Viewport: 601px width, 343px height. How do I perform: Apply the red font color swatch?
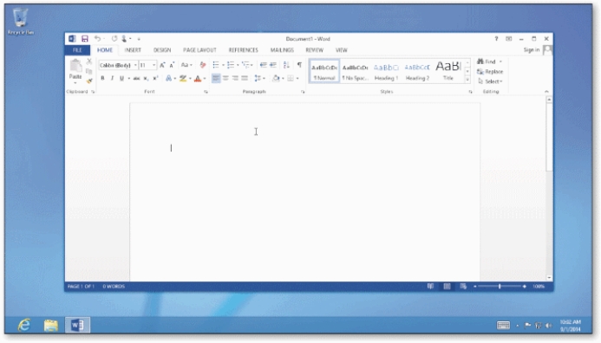[198, 79]
